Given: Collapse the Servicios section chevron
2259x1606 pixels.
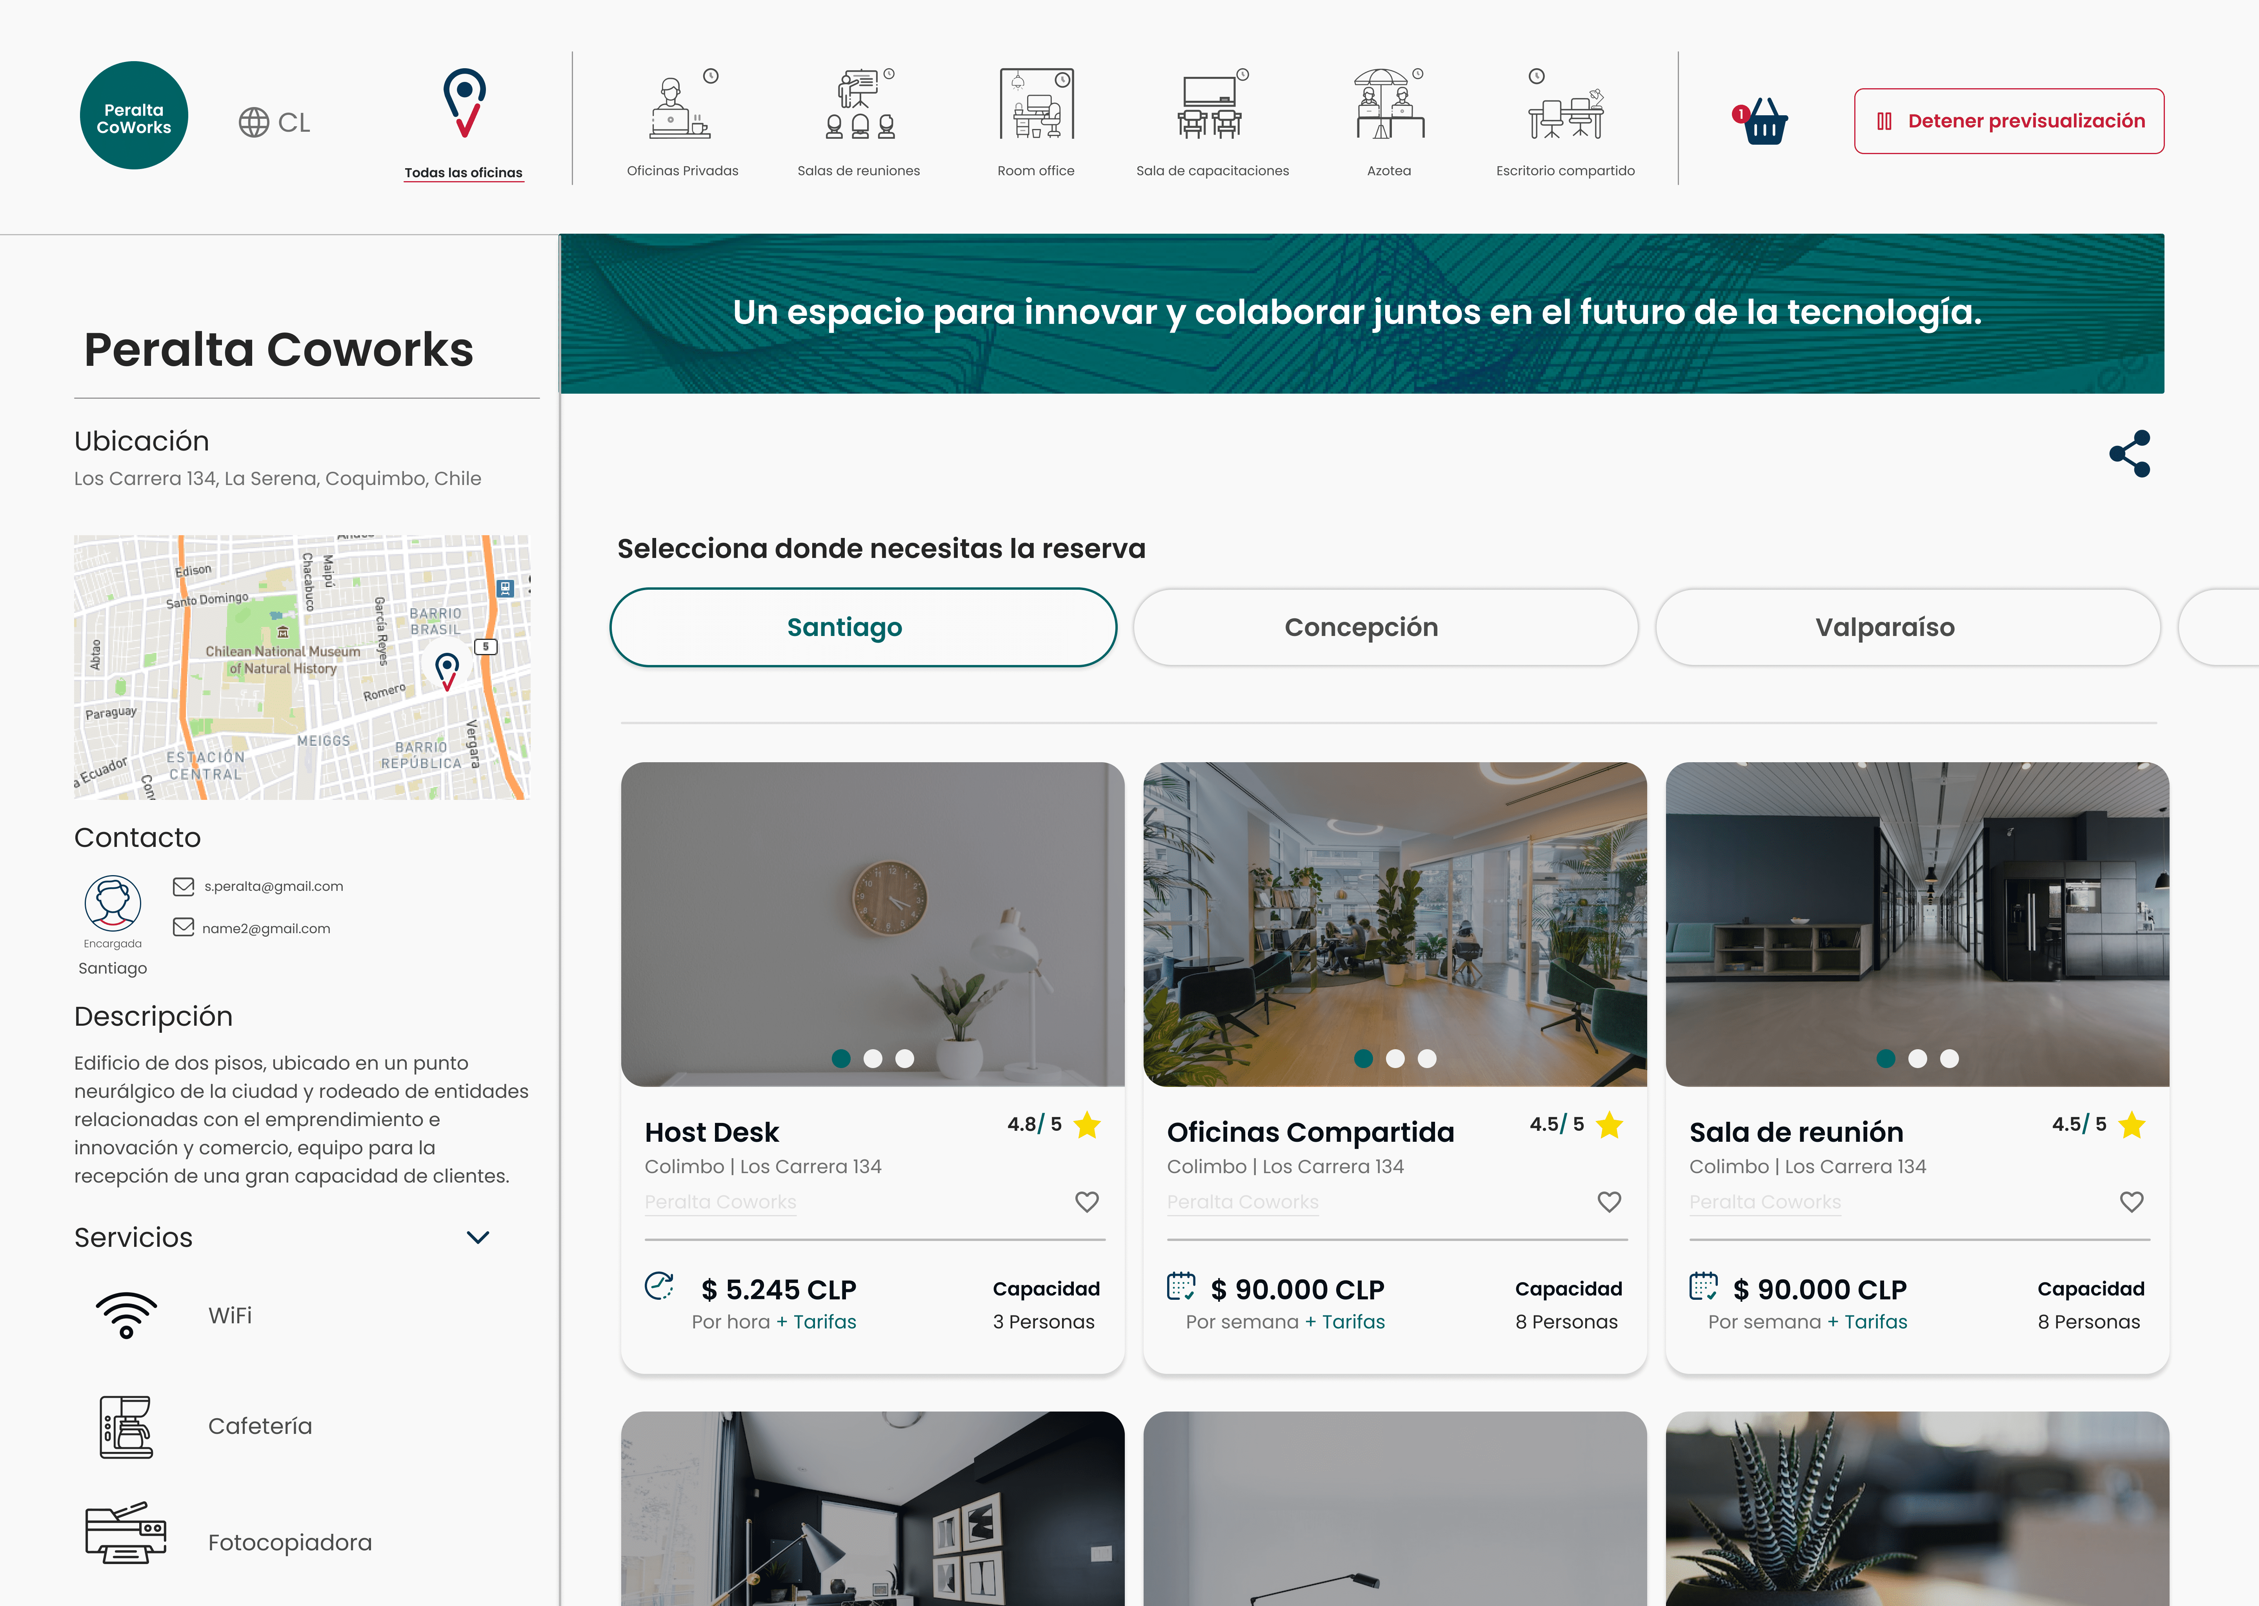Looking at the screenshot, I should point(478,1237).
